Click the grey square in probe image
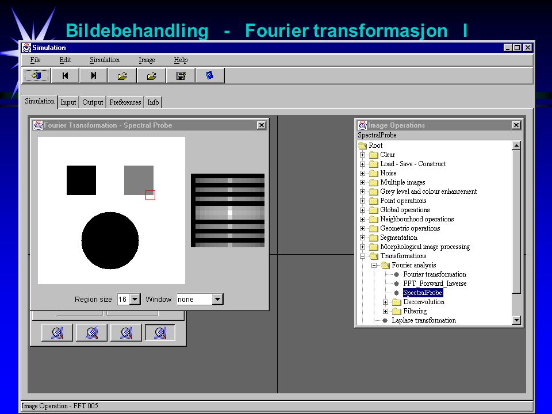 (139, 180)
